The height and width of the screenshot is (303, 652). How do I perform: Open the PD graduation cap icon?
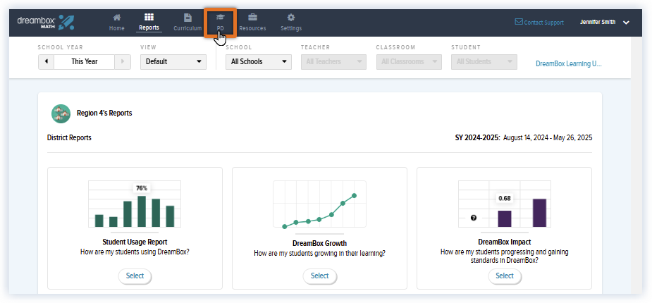[220, 18]
